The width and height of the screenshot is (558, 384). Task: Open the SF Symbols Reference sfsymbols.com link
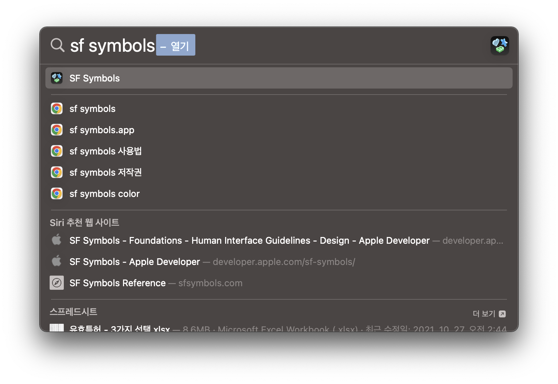pyautogui.click(x=279, y=283)
